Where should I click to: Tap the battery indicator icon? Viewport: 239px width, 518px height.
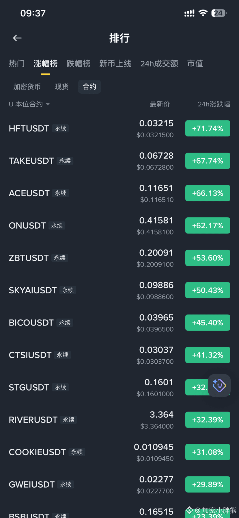219,13
